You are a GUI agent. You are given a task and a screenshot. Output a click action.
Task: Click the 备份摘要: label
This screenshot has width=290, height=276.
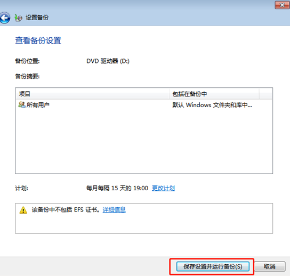(27, 76)
